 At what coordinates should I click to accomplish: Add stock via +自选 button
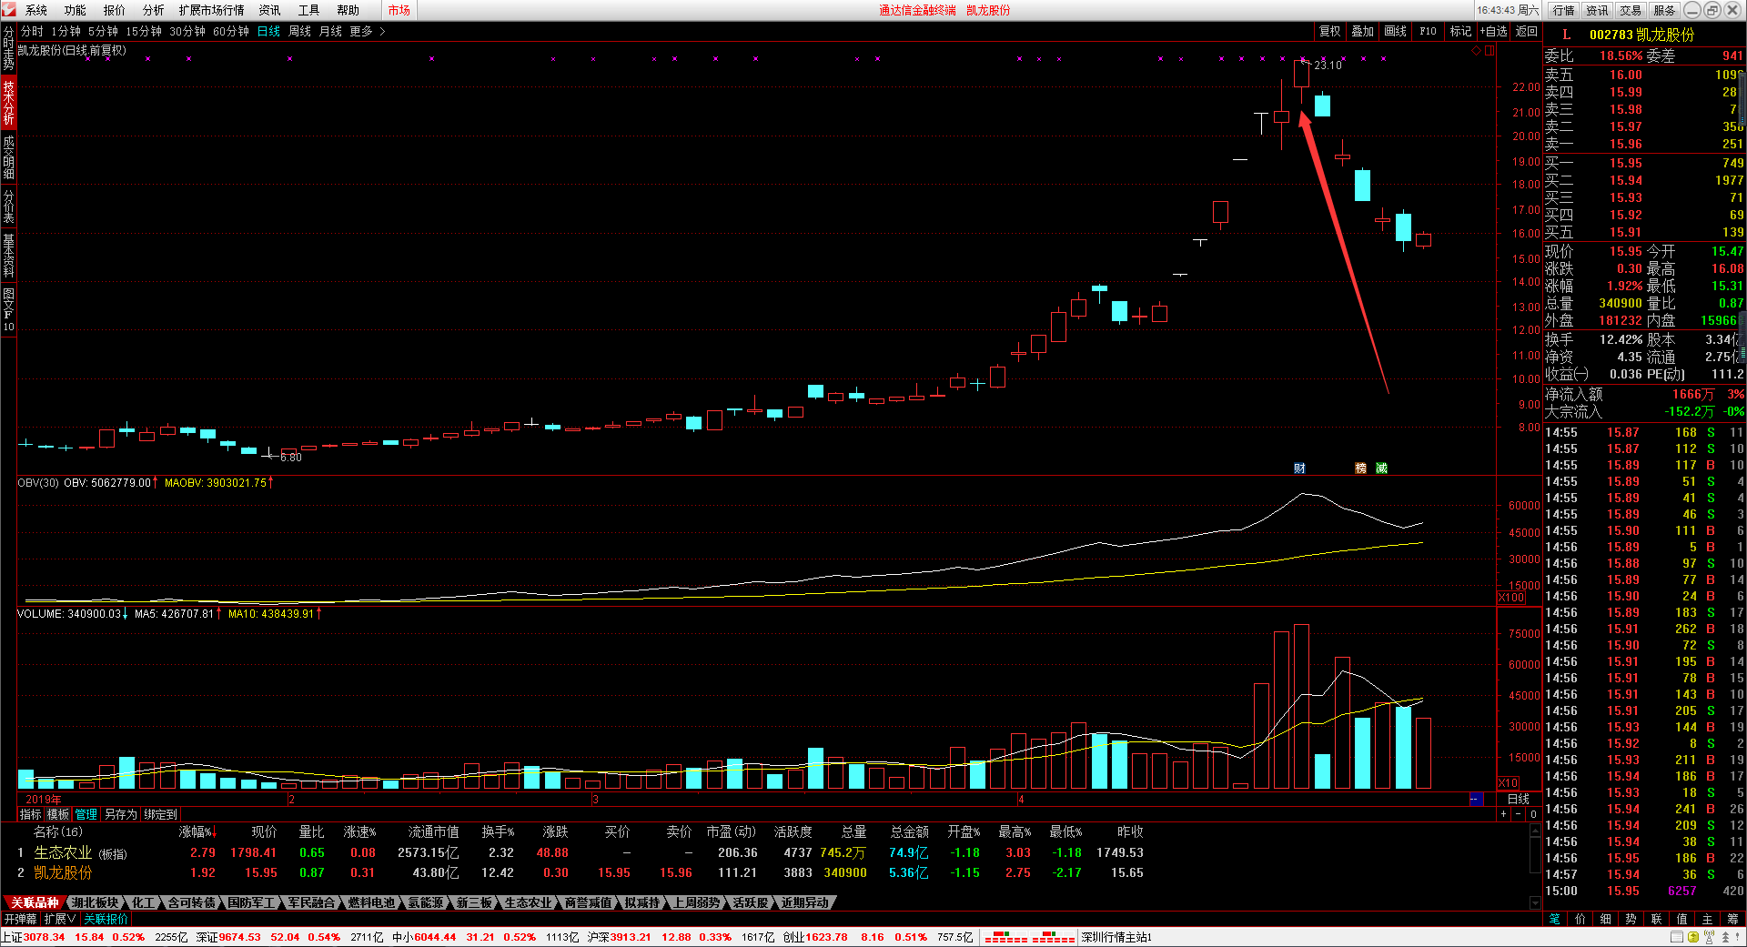1493,31
